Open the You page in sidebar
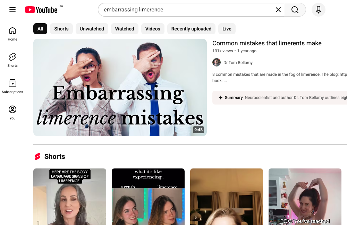This screenshot has height=225, width=347. (x=12, y=112)
